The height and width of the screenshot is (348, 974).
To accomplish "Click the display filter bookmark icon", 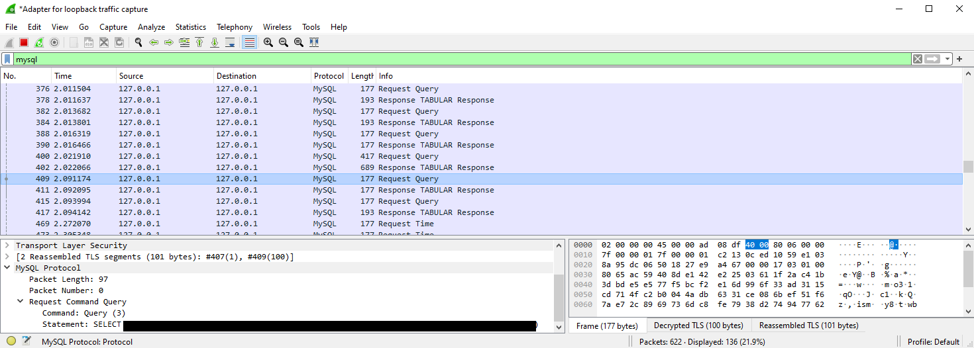I will click(x=7, y=59).
